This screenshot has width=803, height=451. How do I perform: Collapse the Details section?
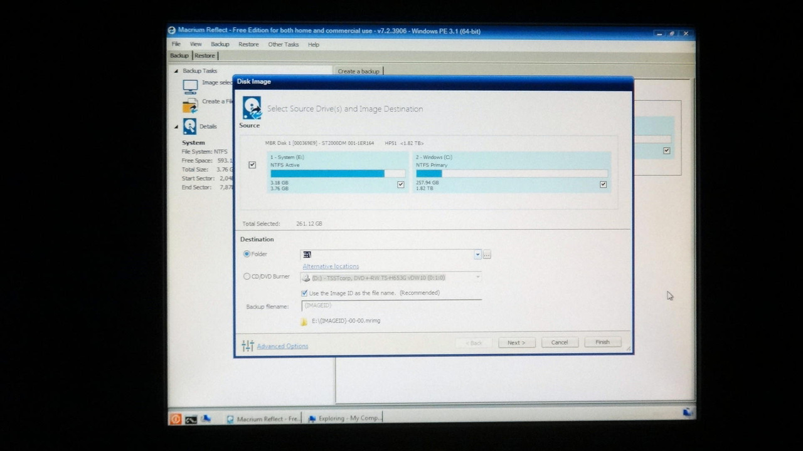click(176, 127)
